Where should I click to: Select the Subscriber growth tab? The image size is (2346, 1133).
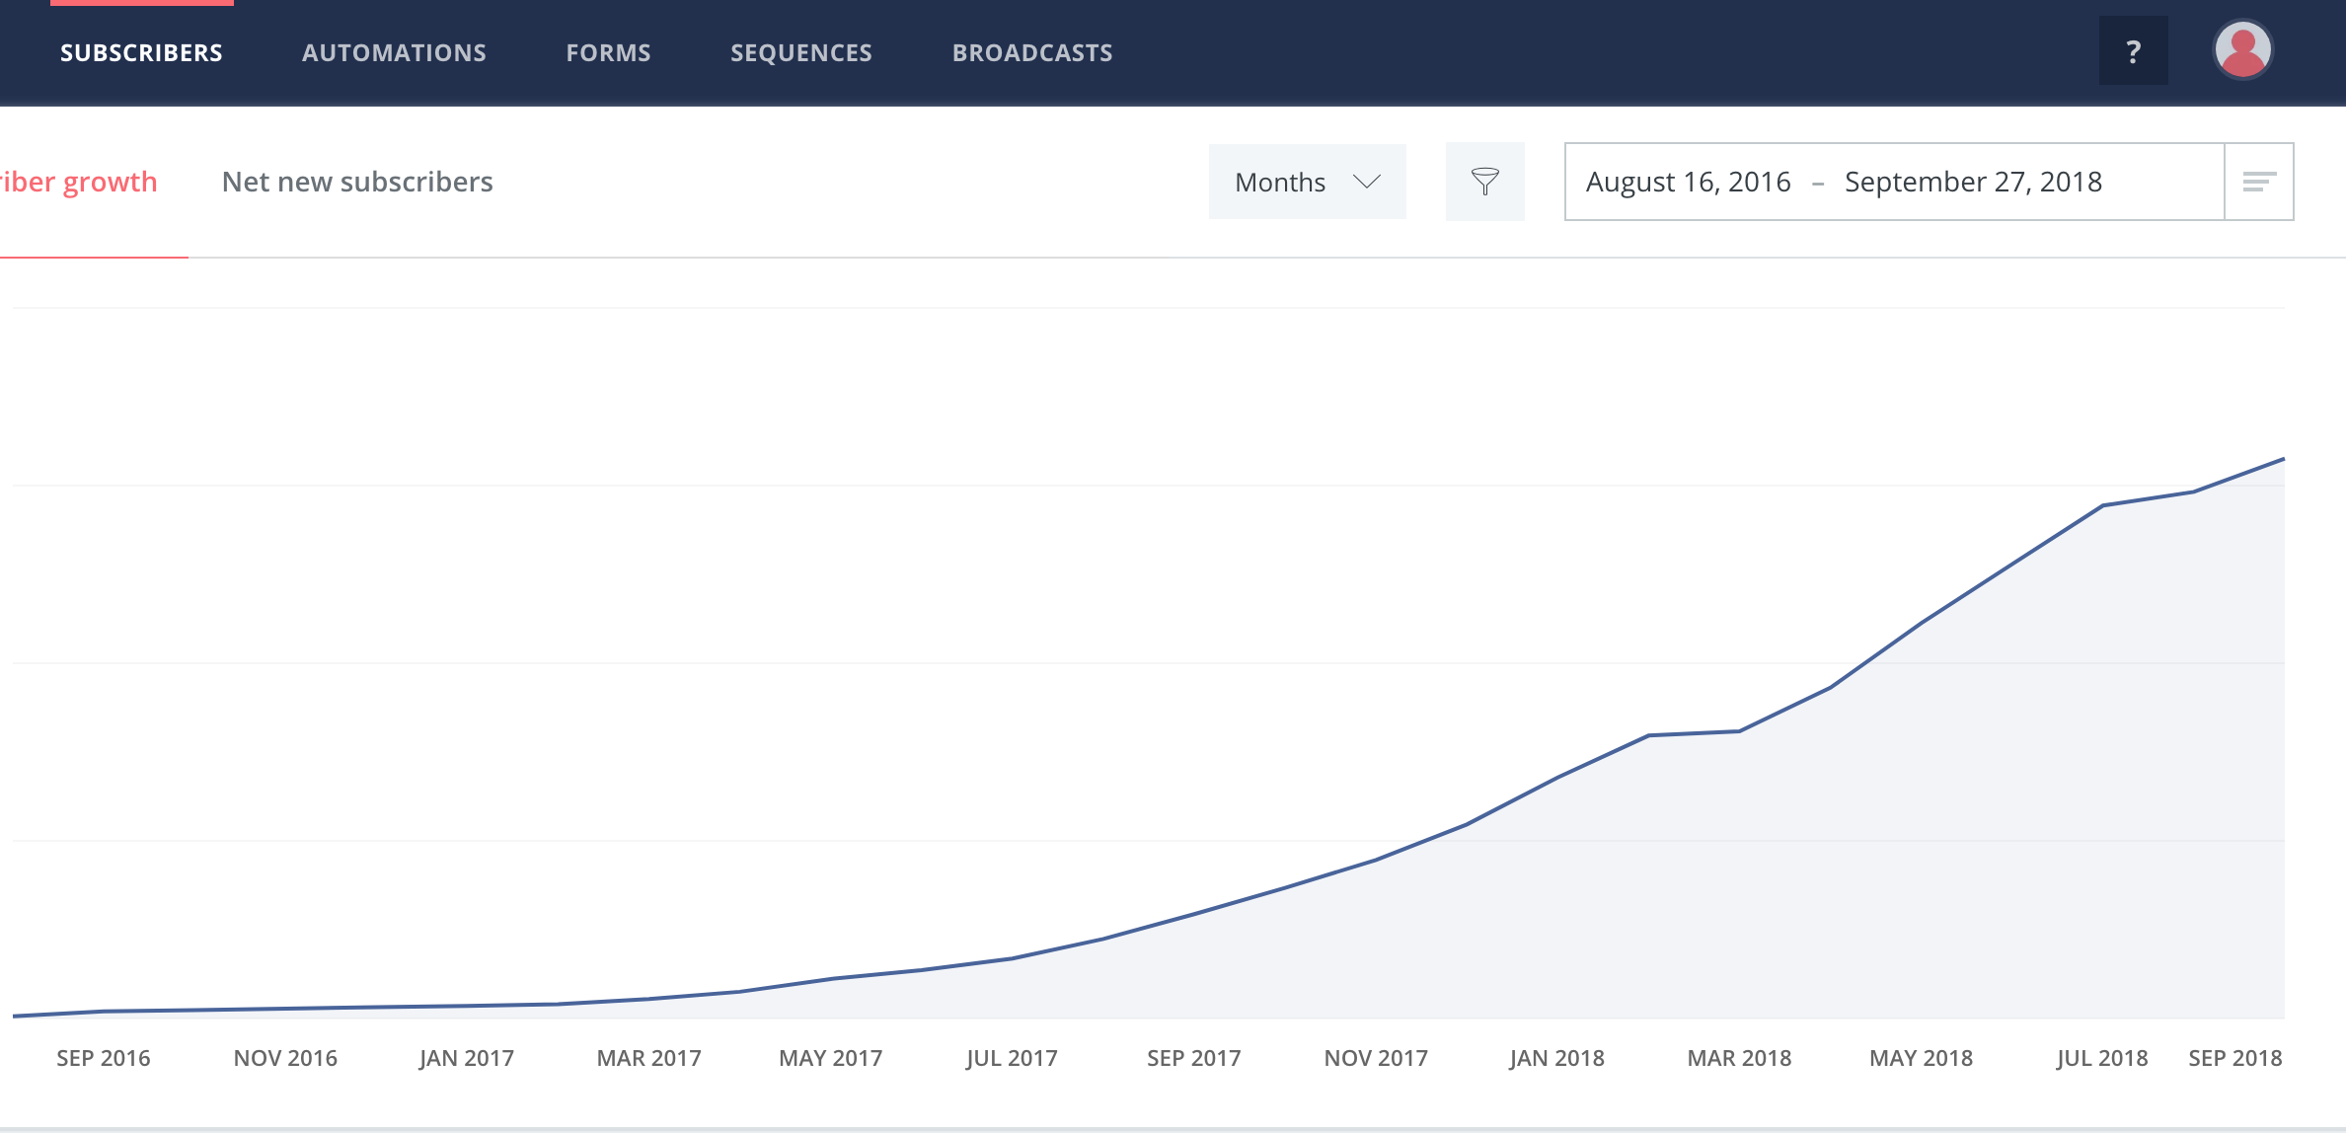[77, 181]
